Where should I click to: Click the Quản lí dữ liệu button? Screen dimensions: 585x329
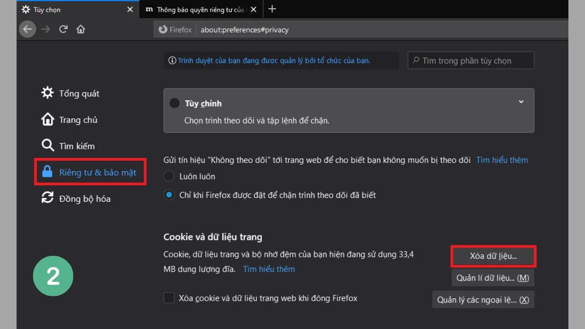(493, 278)
